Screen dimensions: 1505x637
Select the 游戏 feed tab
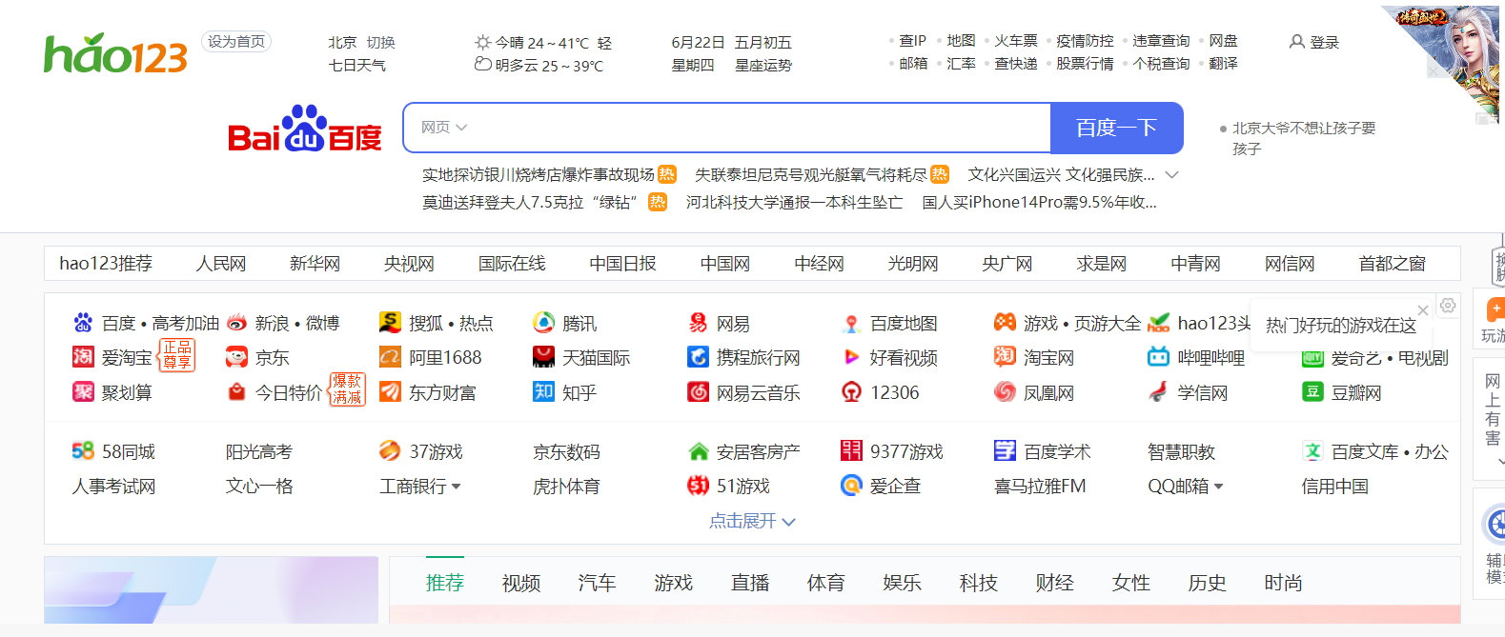[x=673, y=583]
